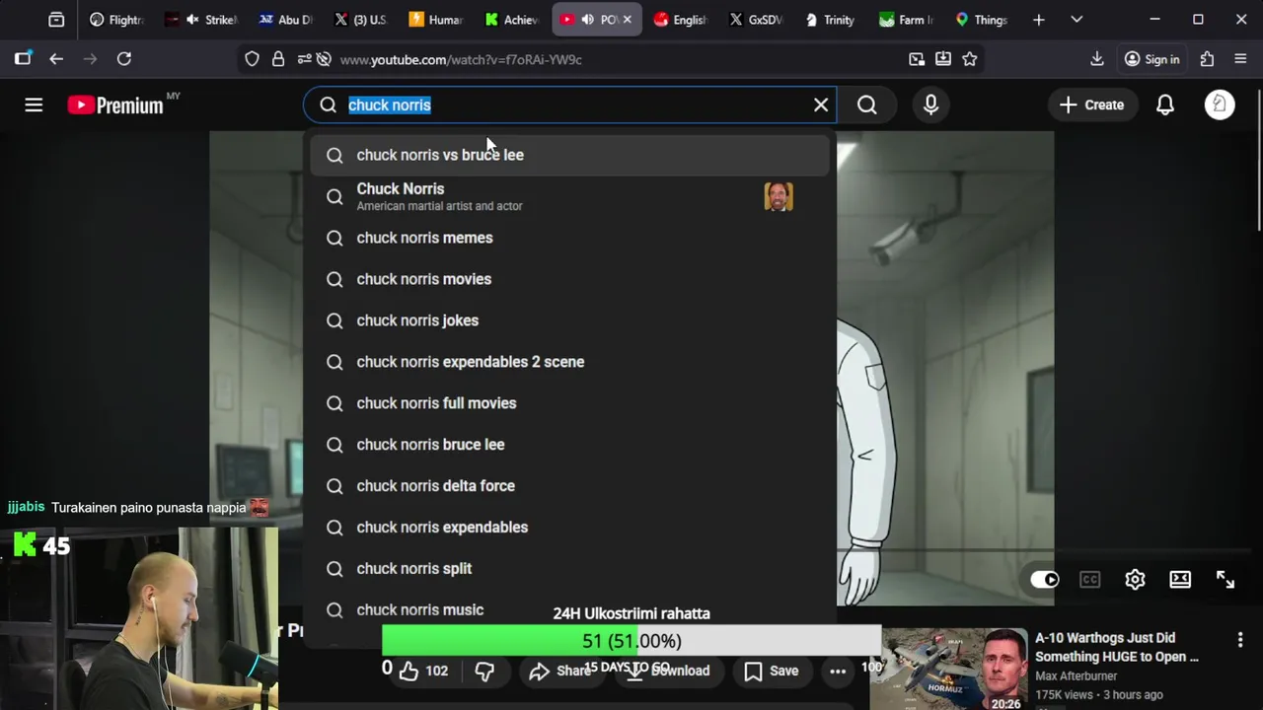
Task: Open options menu for A-10 Warthogs video
Action: (1240, 640)
